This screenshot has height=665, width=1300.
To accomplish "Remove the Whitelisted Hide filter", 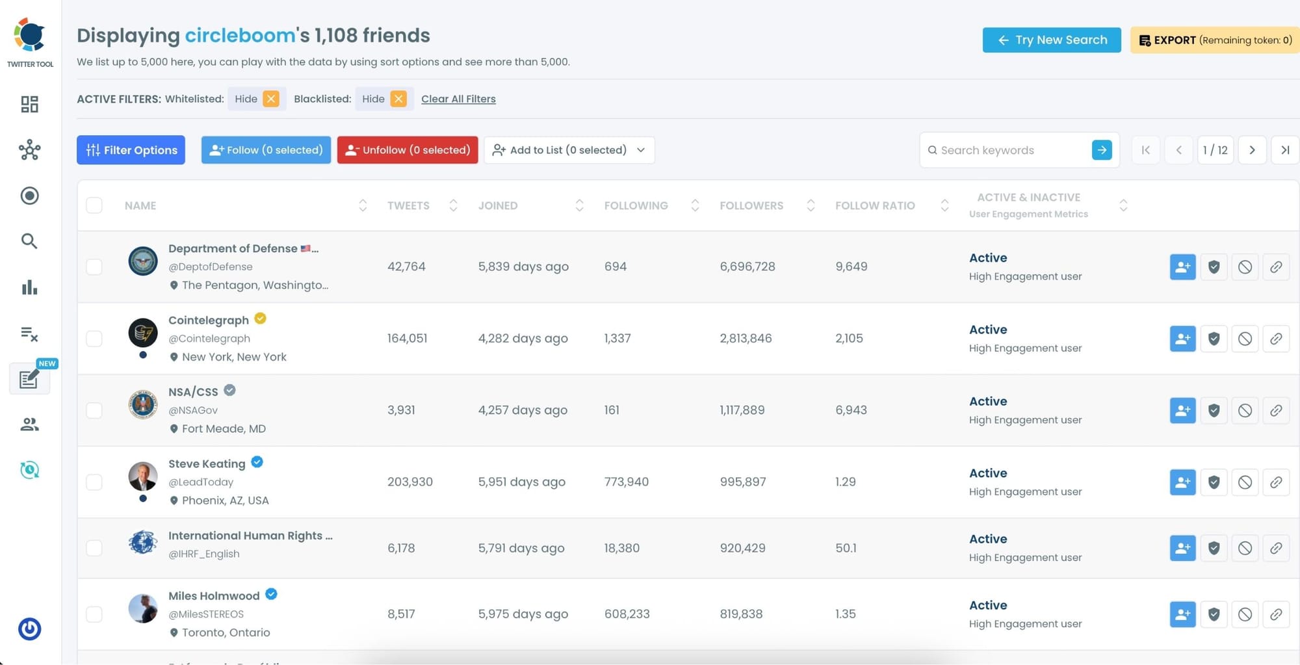I will (271, 99).
